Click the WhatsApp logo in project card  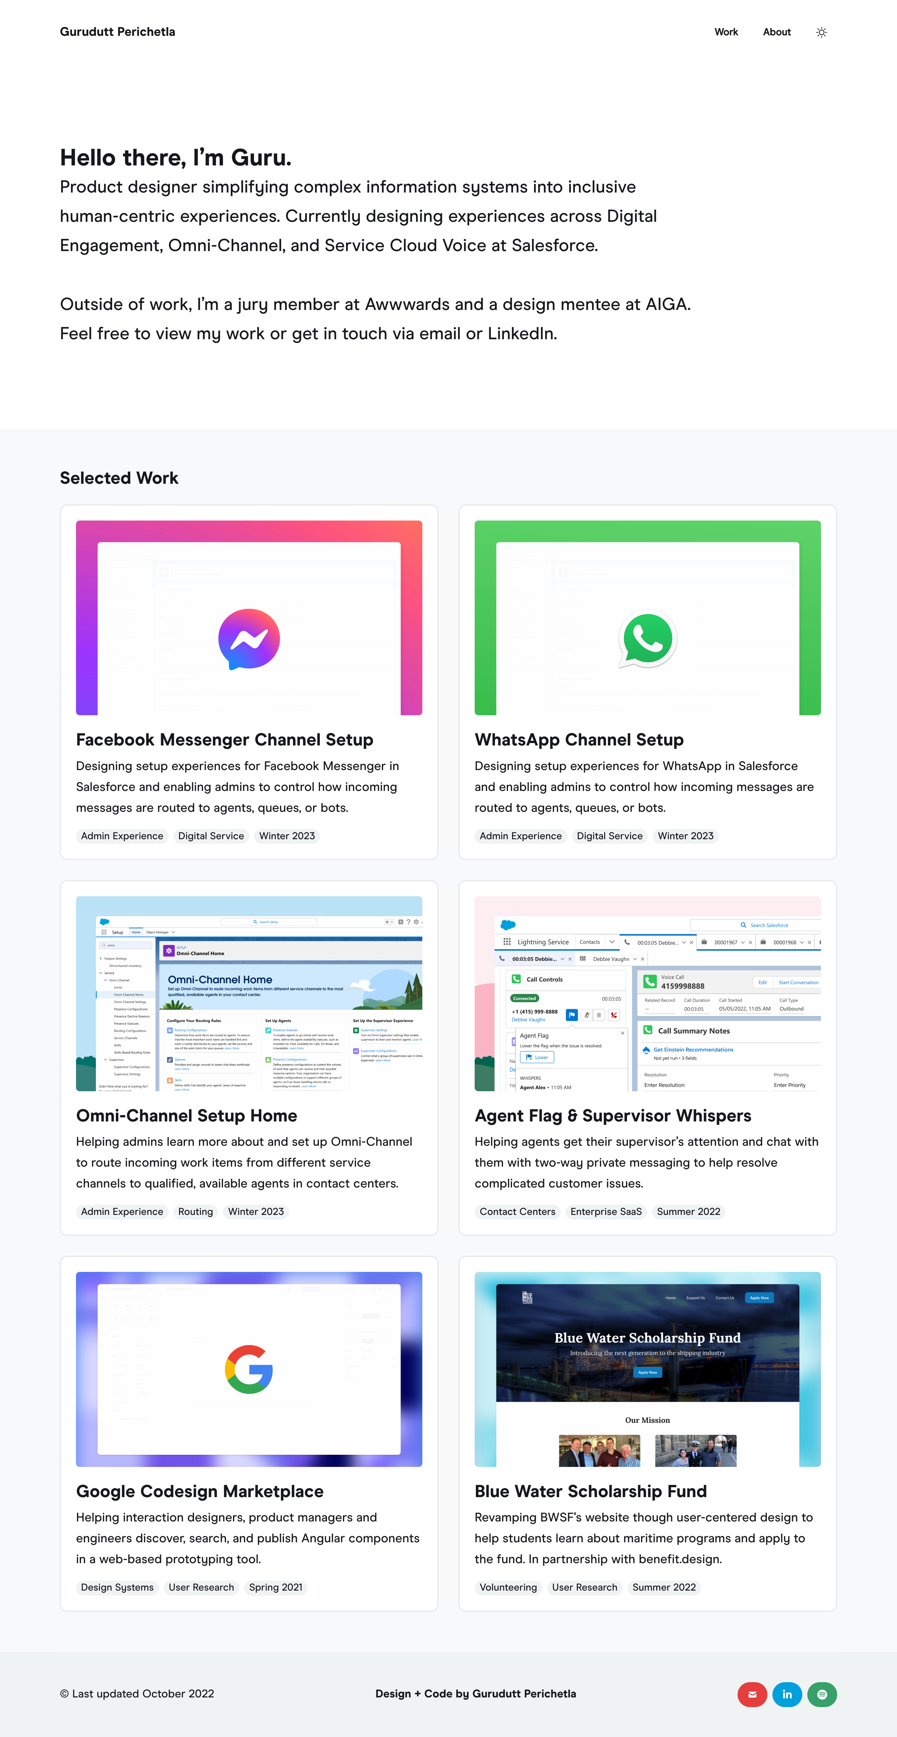(648, 639)
